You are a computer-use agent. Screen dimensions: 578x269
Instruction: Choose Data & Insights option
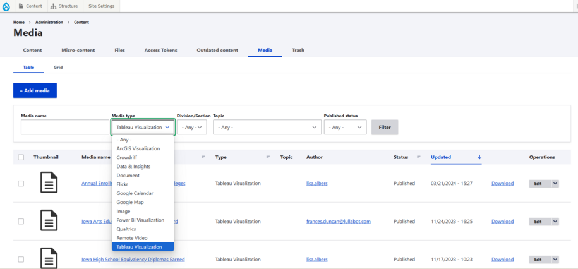(143, 167)
